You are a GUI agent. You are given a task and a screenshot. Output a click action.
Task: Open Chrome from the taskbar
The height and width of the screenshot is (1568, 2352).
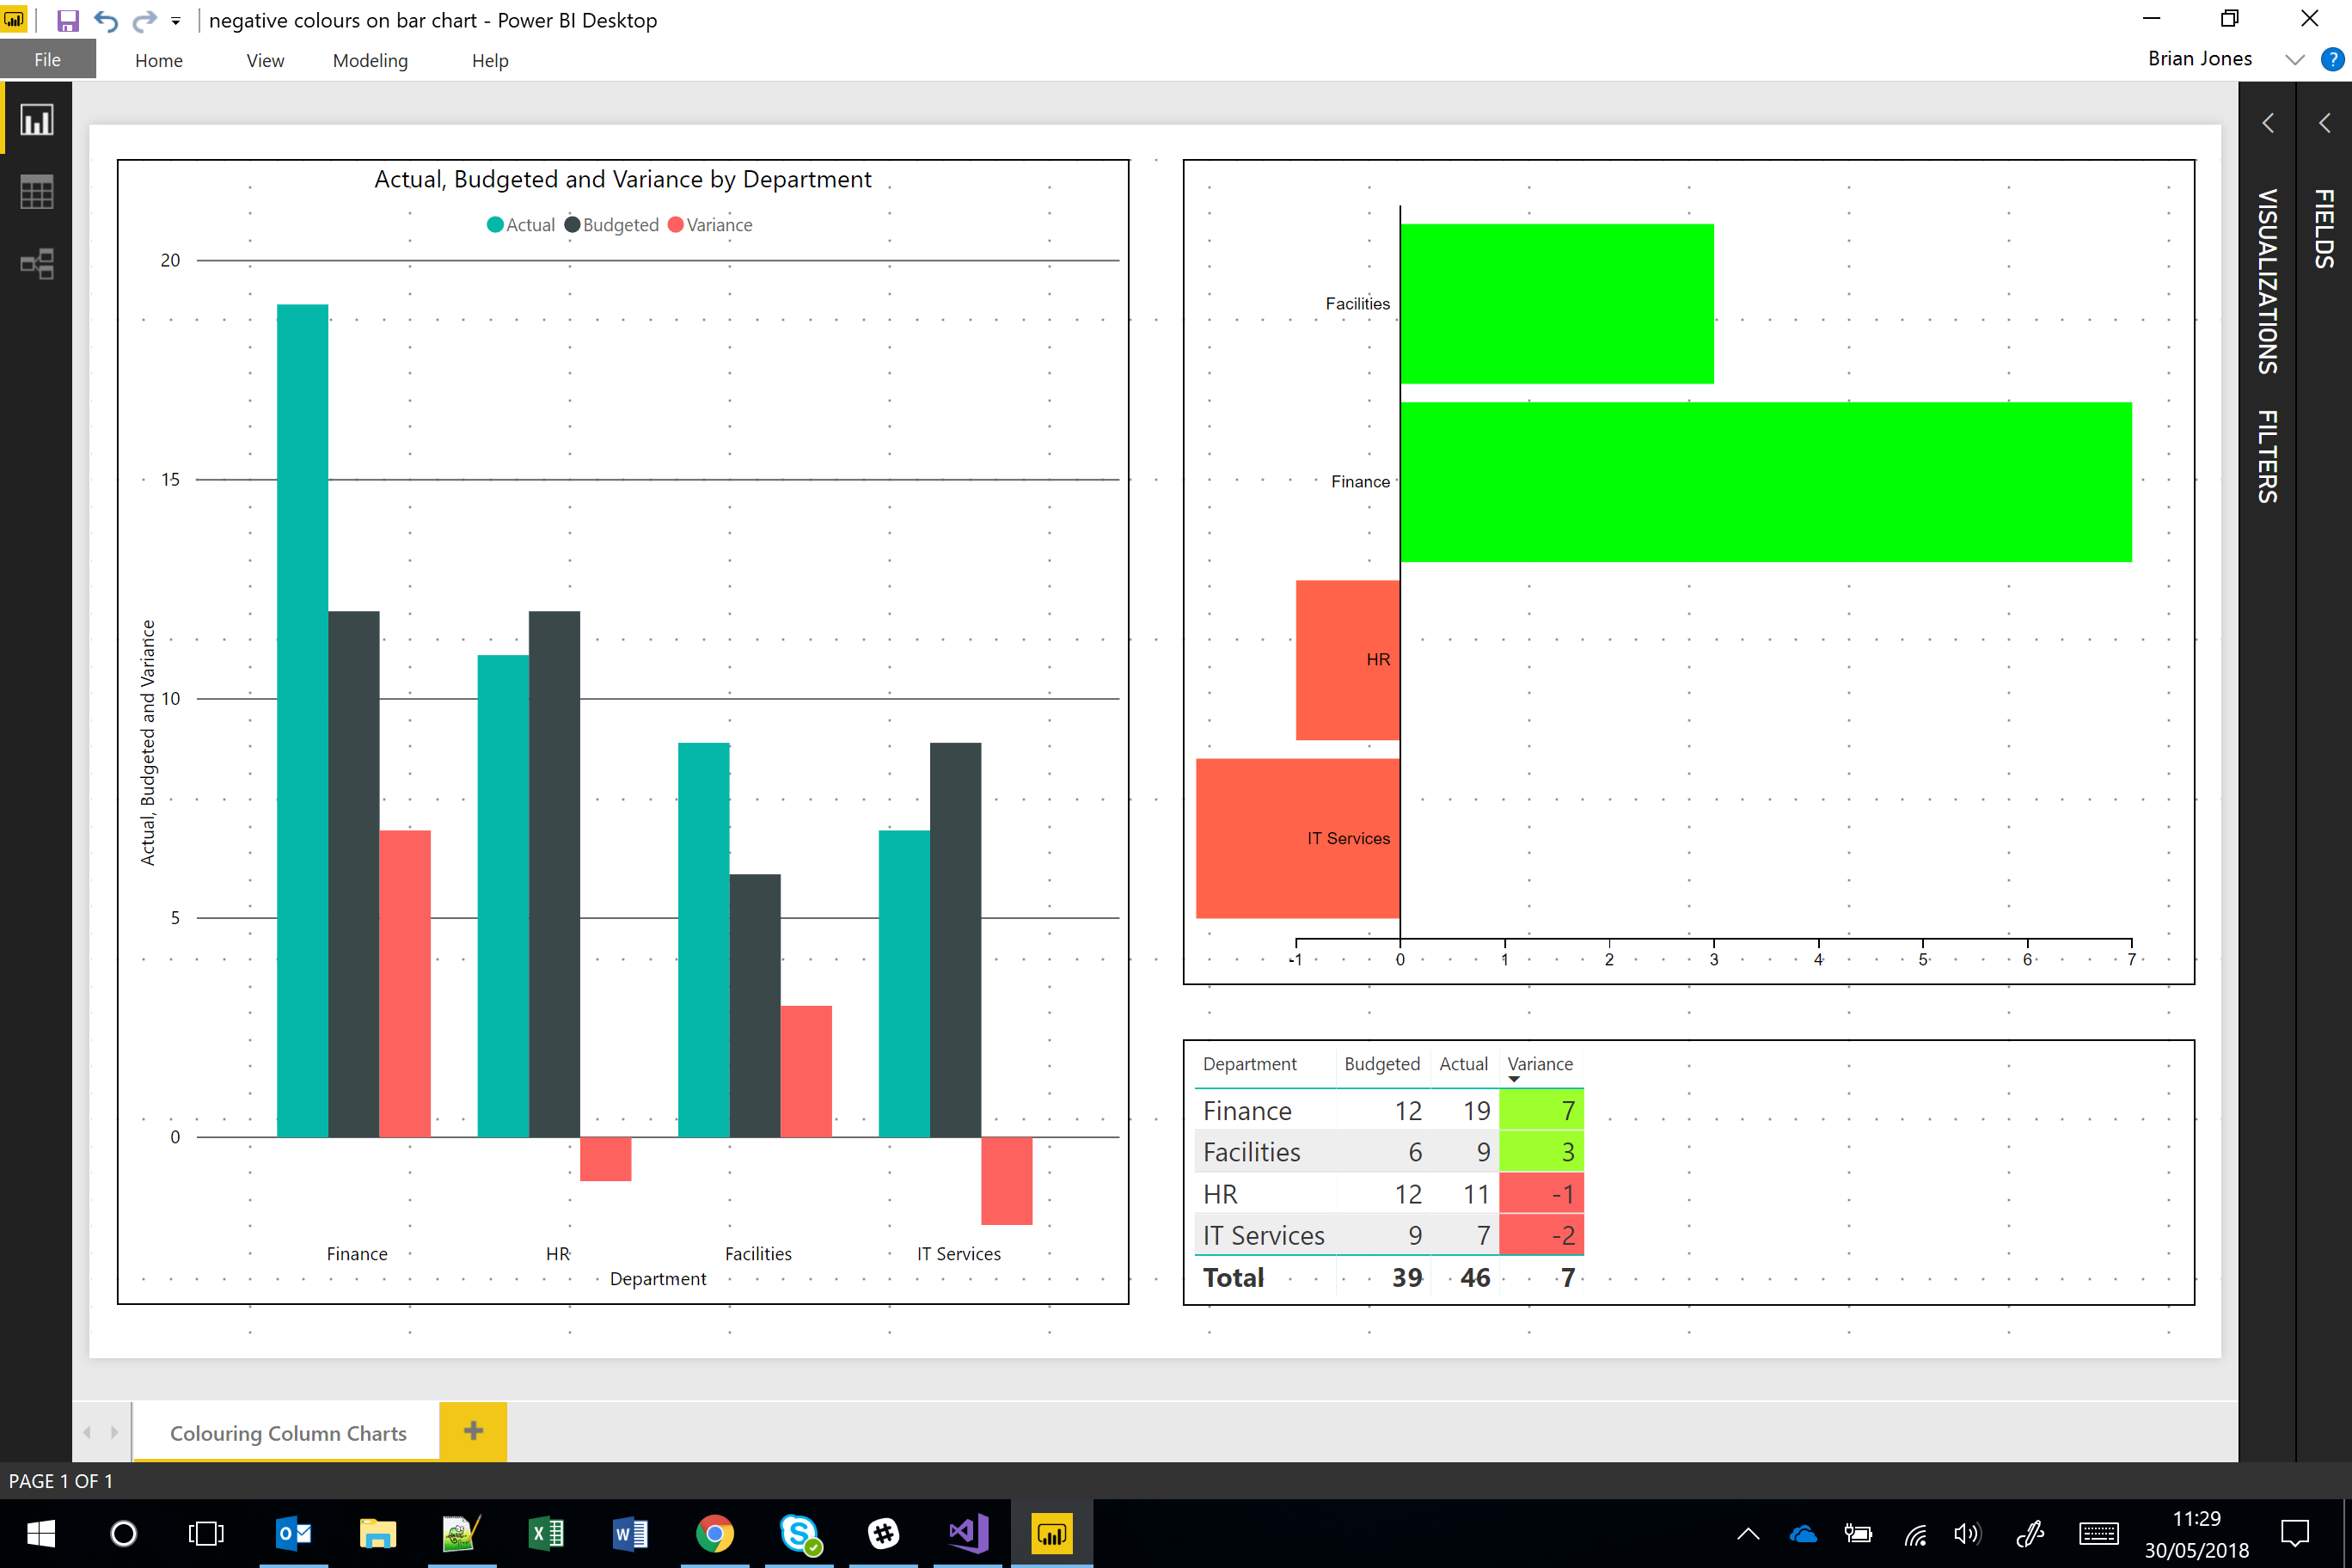(x=714, y=1533)
